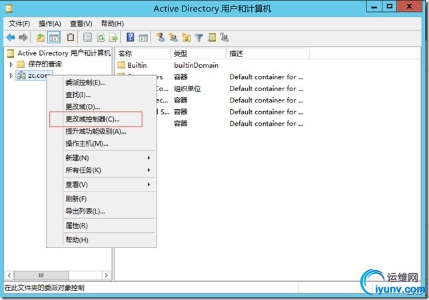Open the 帮助(H) menu in menu bar
This screenshot has height=300, width=429.
pyautogui.click(x=113, y=24)
